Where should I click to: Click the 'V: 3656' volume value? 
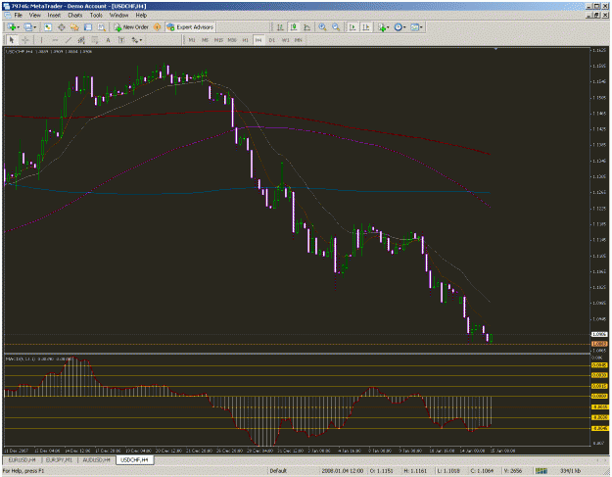click(513, 471)
